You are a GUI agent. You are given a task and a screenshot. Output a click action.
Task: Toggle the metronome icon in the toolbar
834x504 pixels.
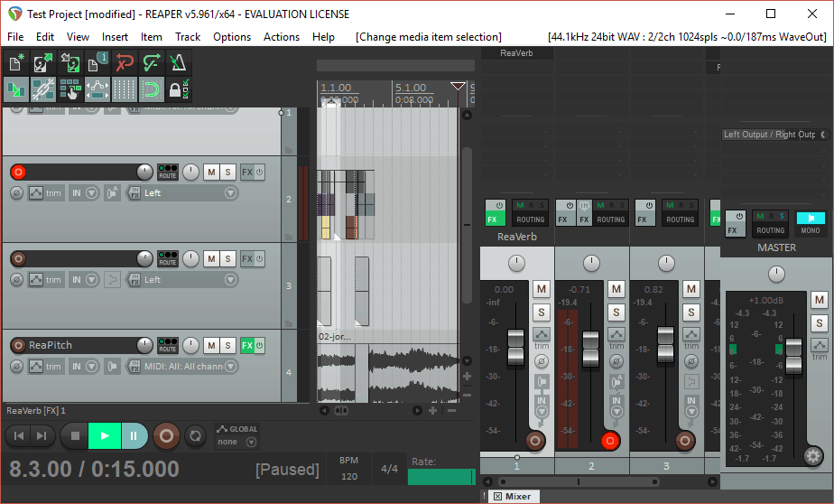pyautogui.click(x=179, y=63)
